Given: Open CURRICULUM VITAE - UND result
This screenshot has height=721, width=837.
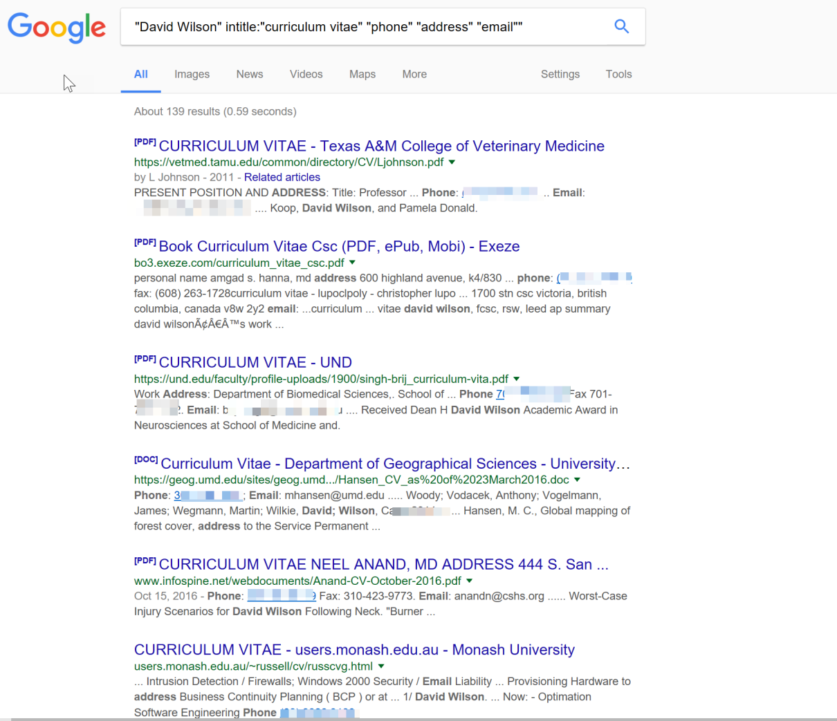Looking at the screenshot, I should pyautogui.click(x=255, y=362).
